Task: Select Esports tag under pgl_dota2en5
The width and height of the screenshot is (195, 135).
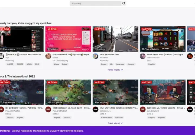Action: [161, 117]
